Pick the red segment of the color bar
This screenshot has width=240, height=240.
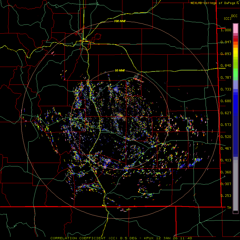tap(235, 40)
